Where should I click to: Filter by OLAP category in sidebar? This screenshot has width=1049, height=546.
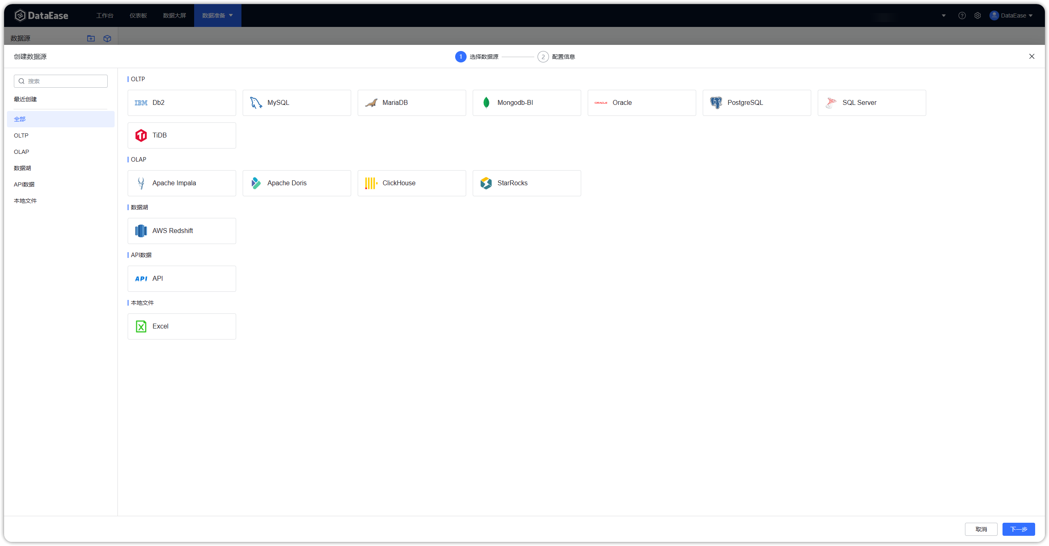[x=61, y=152]
